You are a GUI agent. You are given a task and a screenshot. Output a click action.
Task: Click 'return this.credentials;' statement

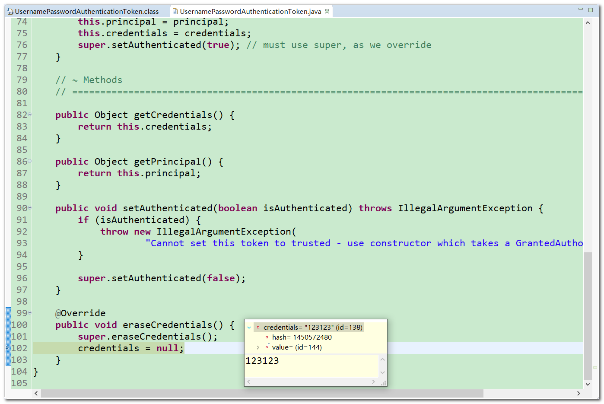pos(145,127)
